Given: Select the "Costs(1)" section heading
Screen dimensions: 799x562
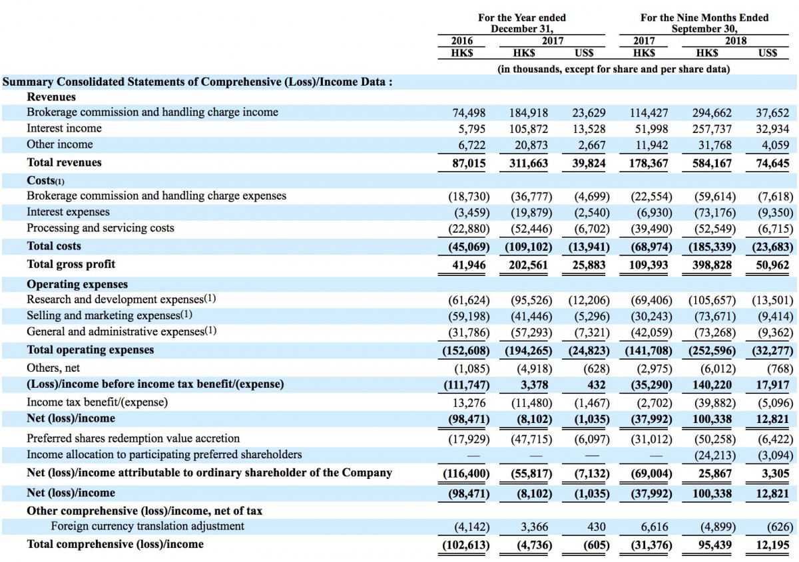Looking at the screenshot, I should pos(45,180).
